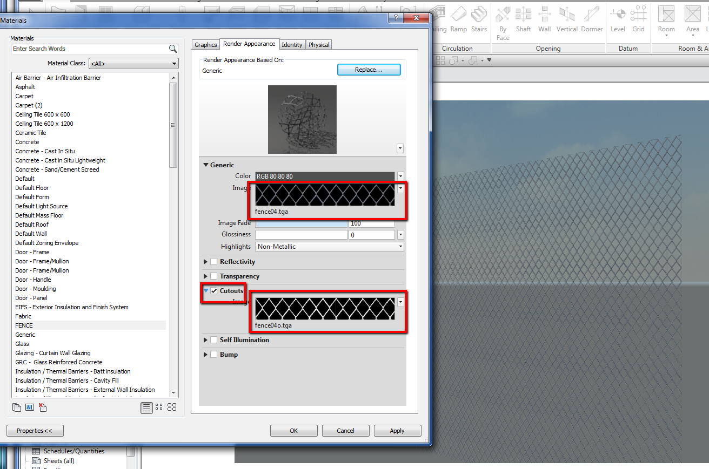This screenshot has width=709, height=469.
Task: Enable the Bump checkbox
Action: (214, 355)
